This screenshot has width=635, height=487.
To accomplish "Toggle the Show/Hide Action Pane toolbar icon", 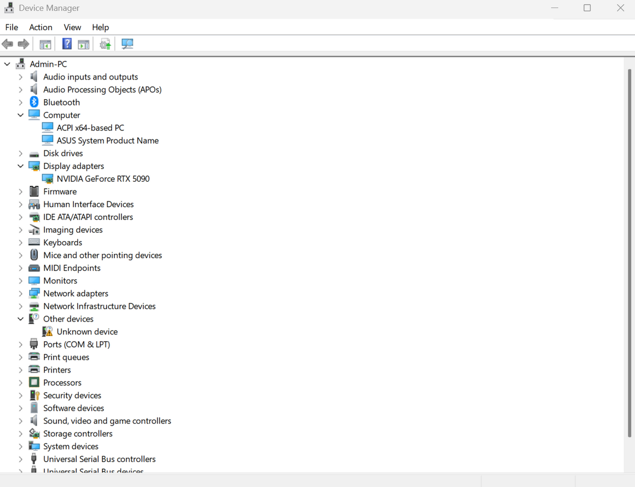I will [83, 44].
